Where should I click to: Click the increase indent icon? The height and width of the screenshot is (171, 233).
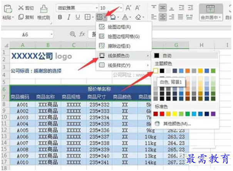click(x=190, y=8)
